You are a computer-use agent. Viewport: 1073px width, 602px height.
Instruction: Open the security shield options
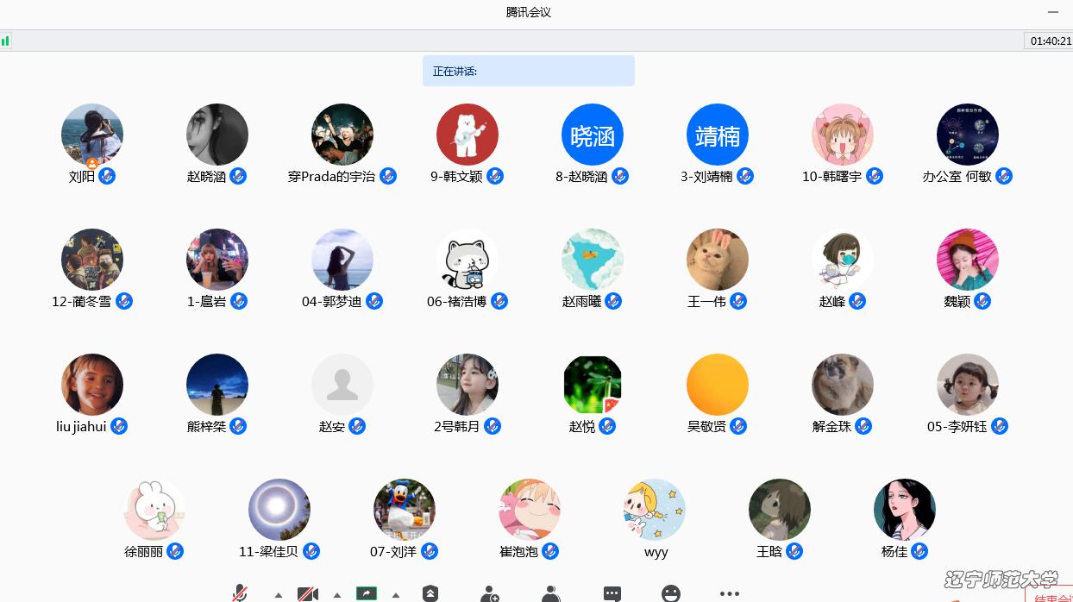point(430,593)
